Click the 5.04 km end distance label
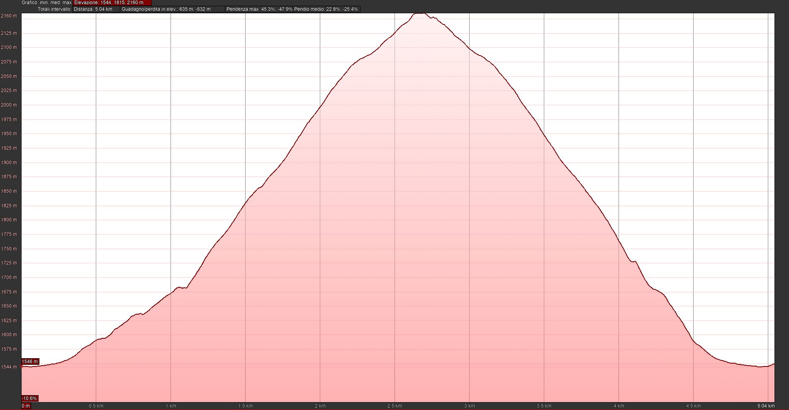Screen dimensions: 789x410 pyautogui.click(x=765, y=406)
